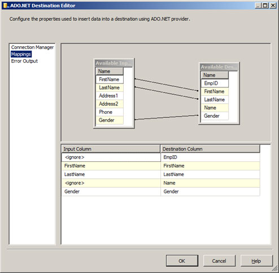The width and height of the screenshot is (279, 273).
Task: Click the Cancel button
Action: click(219, 261)
